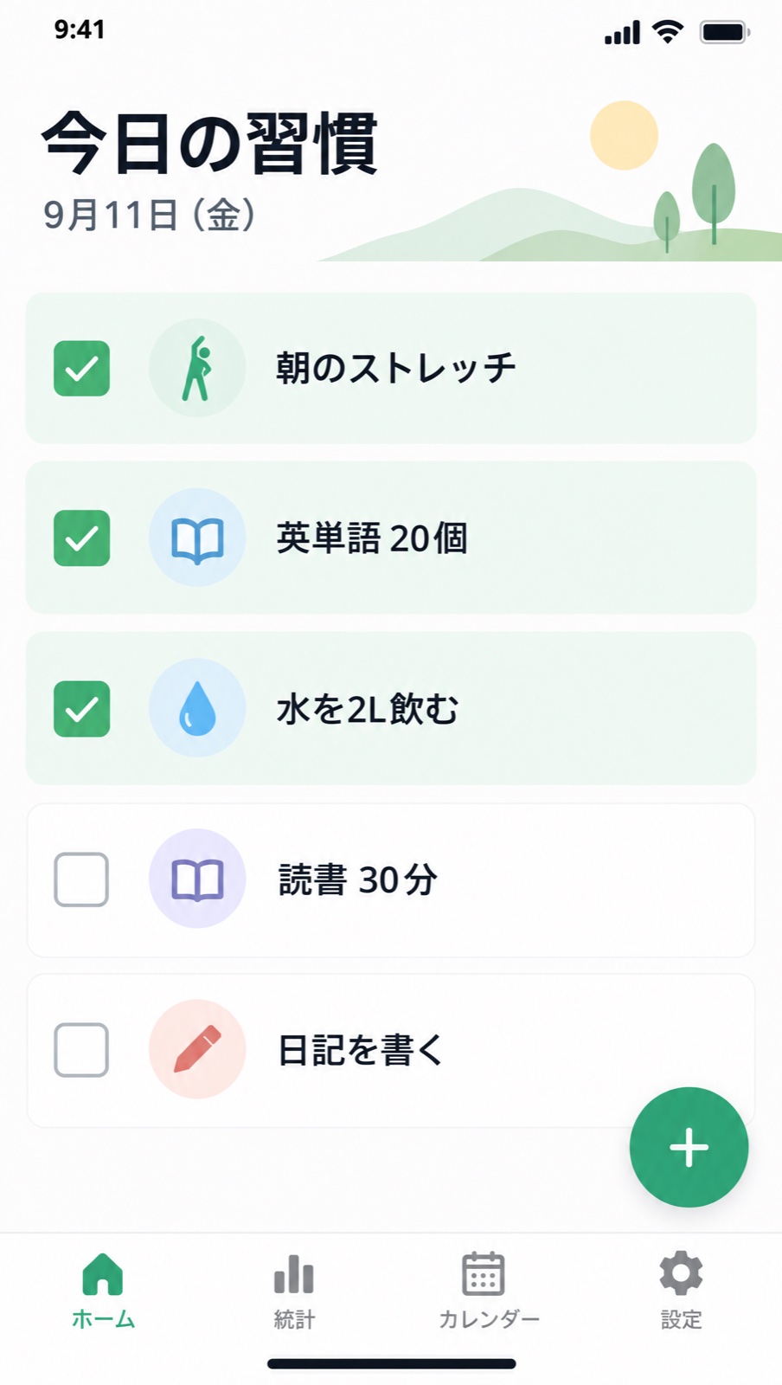Open the gear 設定 icon
The width and height of the screenshot is (782, 1385).
(681, 1273)
